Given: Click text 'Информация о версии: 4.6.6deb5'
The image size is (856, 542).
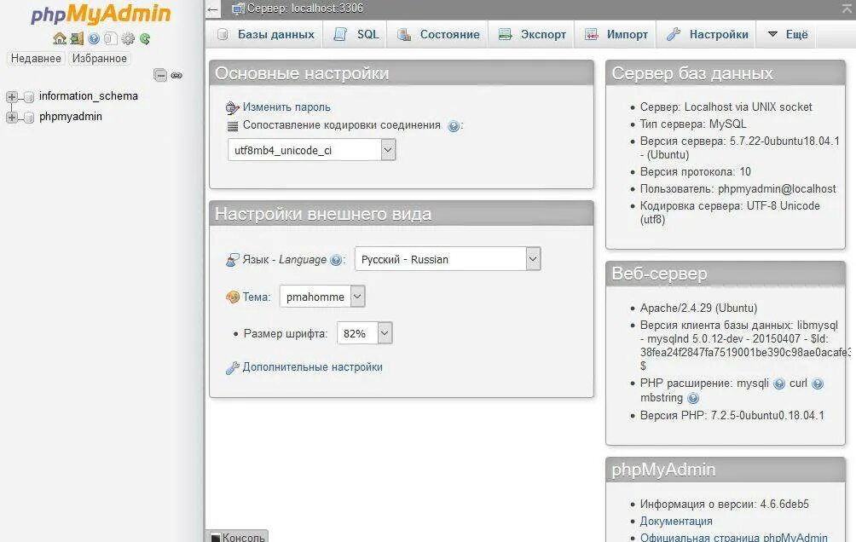Looking at the screenshot, I should 725,505.
